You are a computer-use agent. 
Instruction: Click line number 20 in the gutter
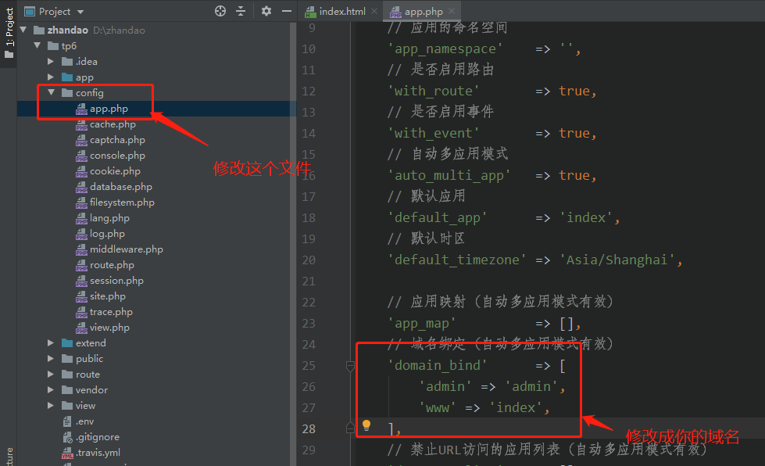click(x=308, y=260)
